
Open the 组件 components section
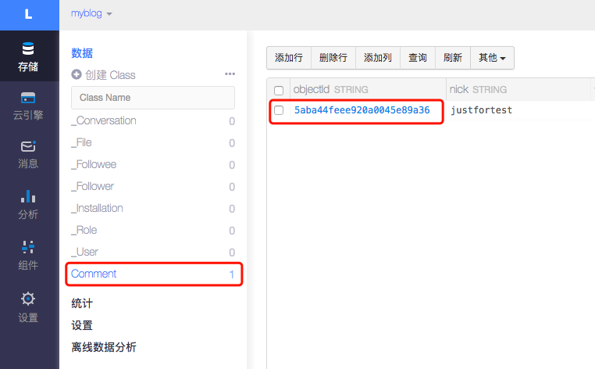click(x=28, y=255)
